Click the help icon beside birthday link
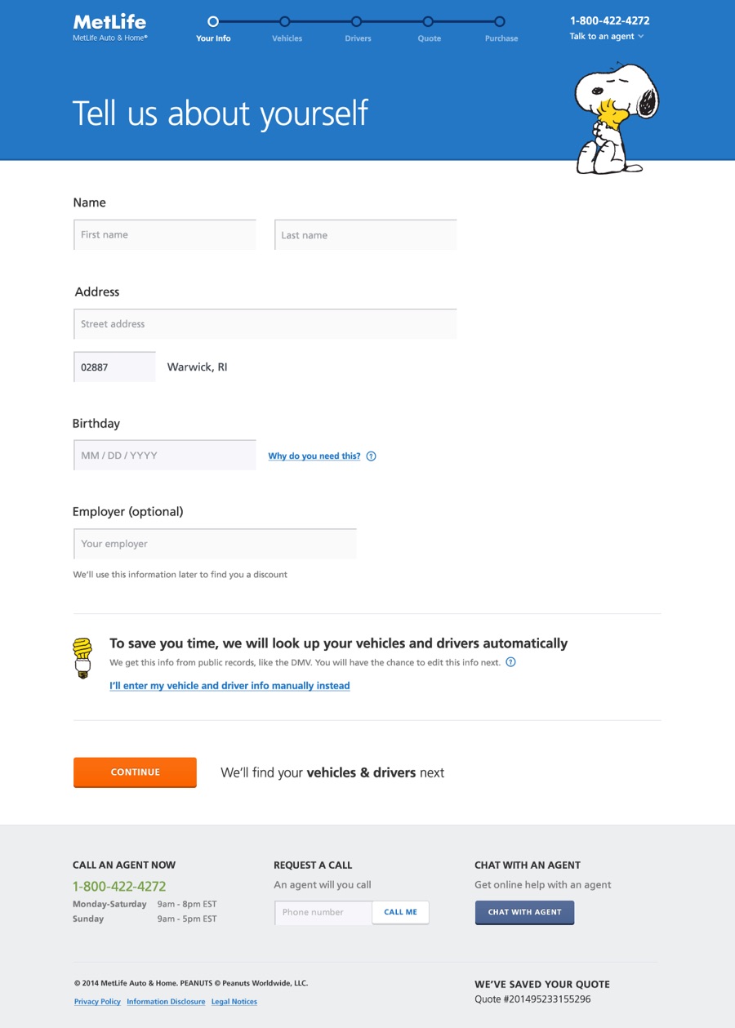Screen dimensions: 735x1028 372,456
